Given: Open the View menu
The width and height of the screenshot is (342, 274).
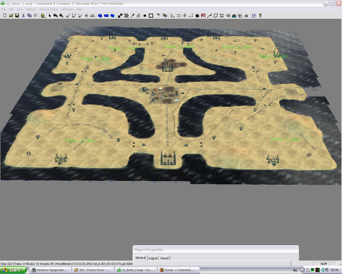Looking at the screenshot, I should (x=20, y=9).
